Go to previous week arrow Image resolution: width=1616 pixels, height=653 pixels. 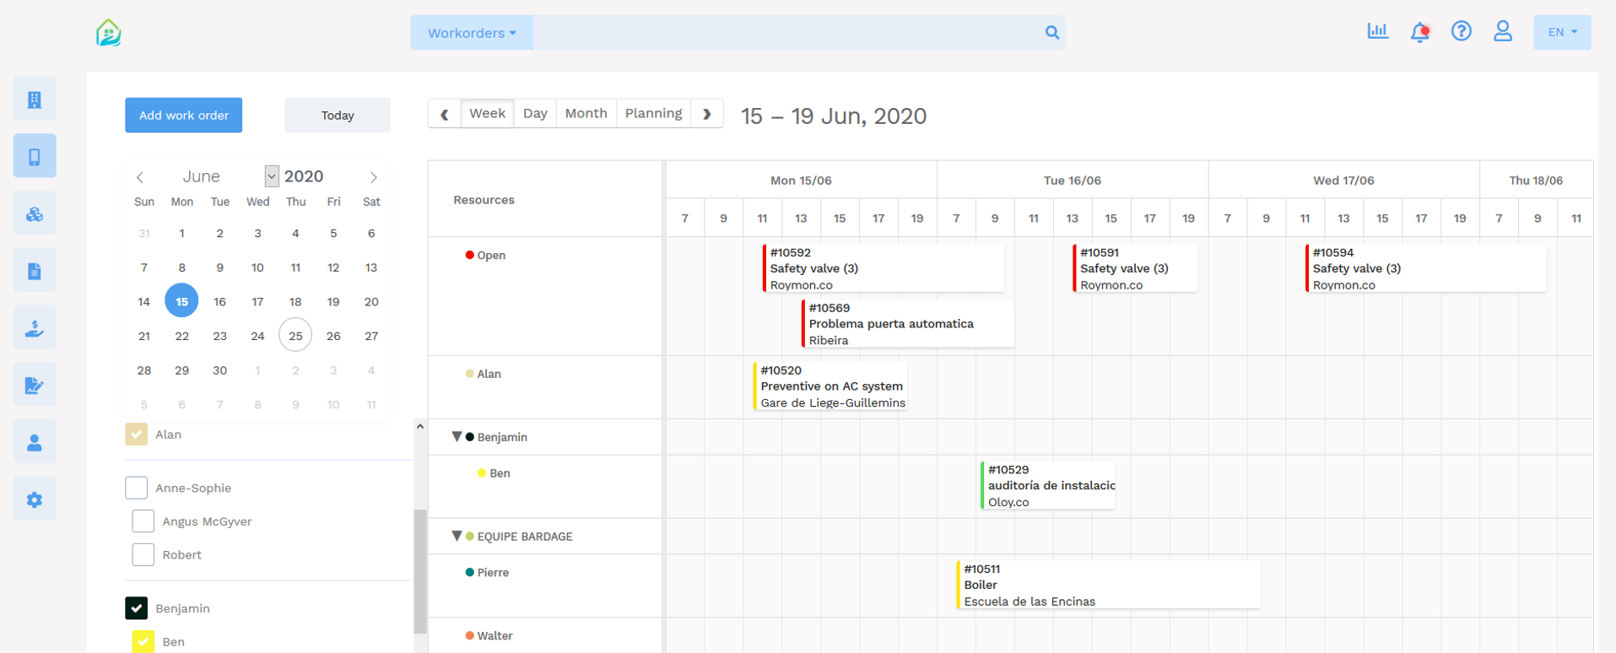(x=445, y=114)
